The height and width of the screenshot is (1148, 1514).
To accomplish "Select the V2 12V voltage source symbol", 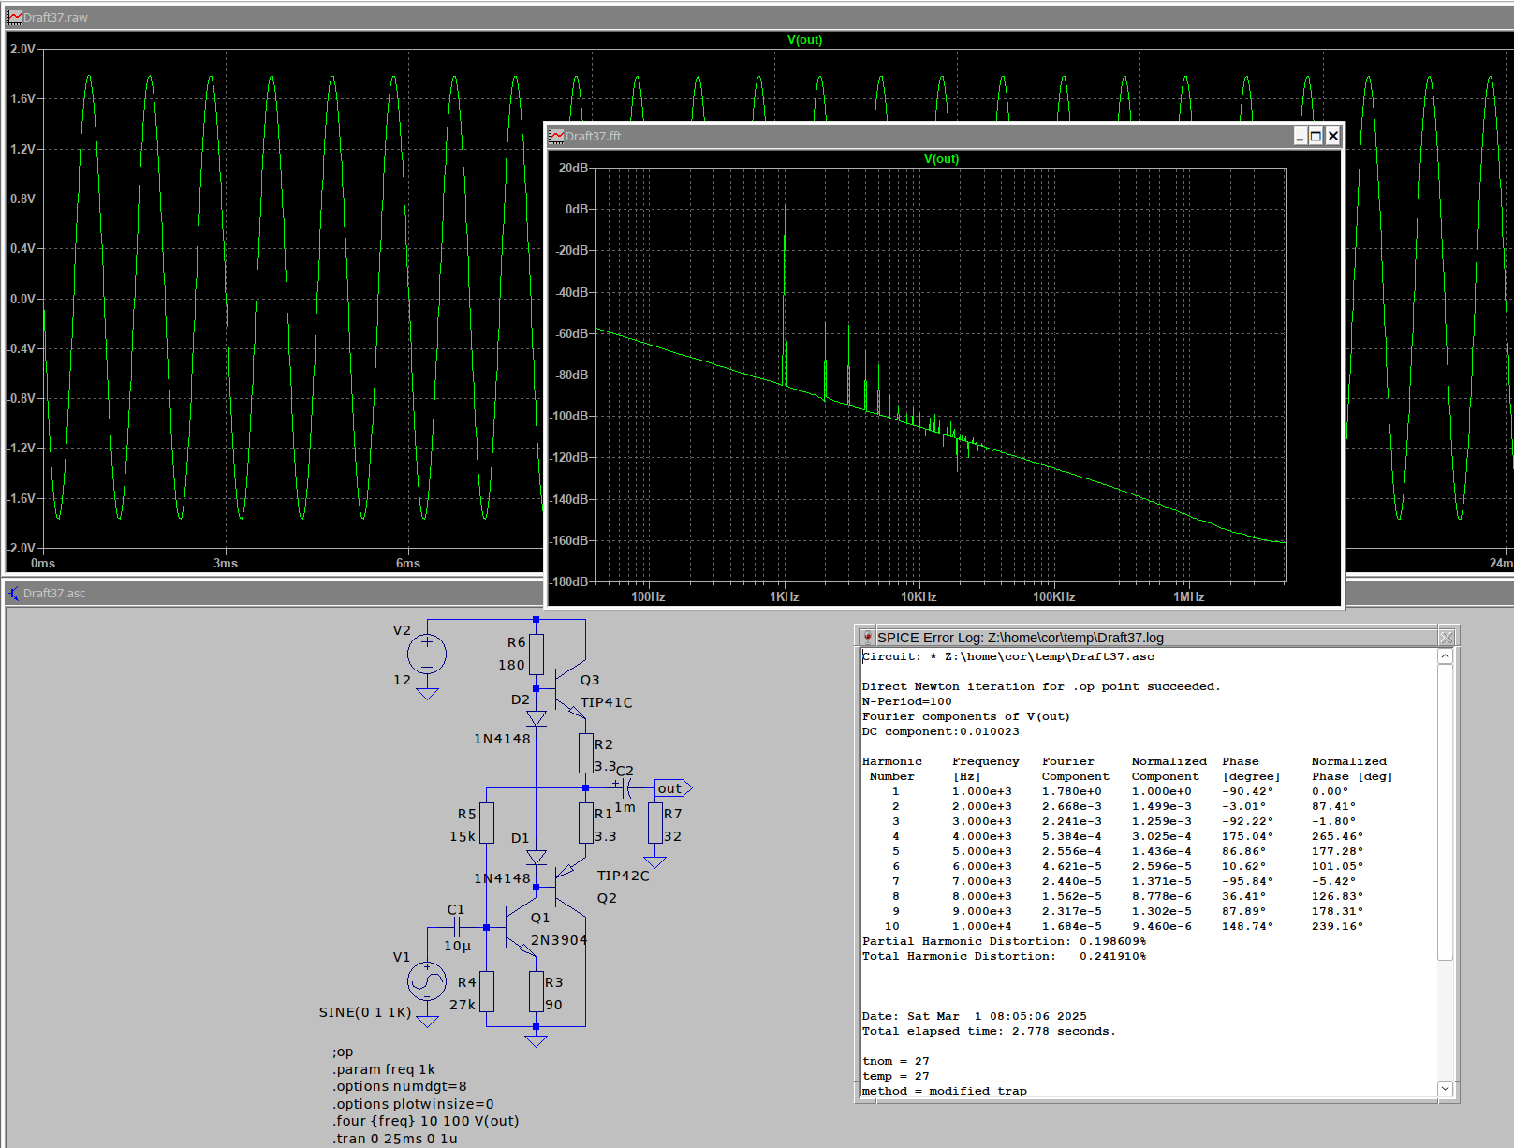I will tap(427, 654).
